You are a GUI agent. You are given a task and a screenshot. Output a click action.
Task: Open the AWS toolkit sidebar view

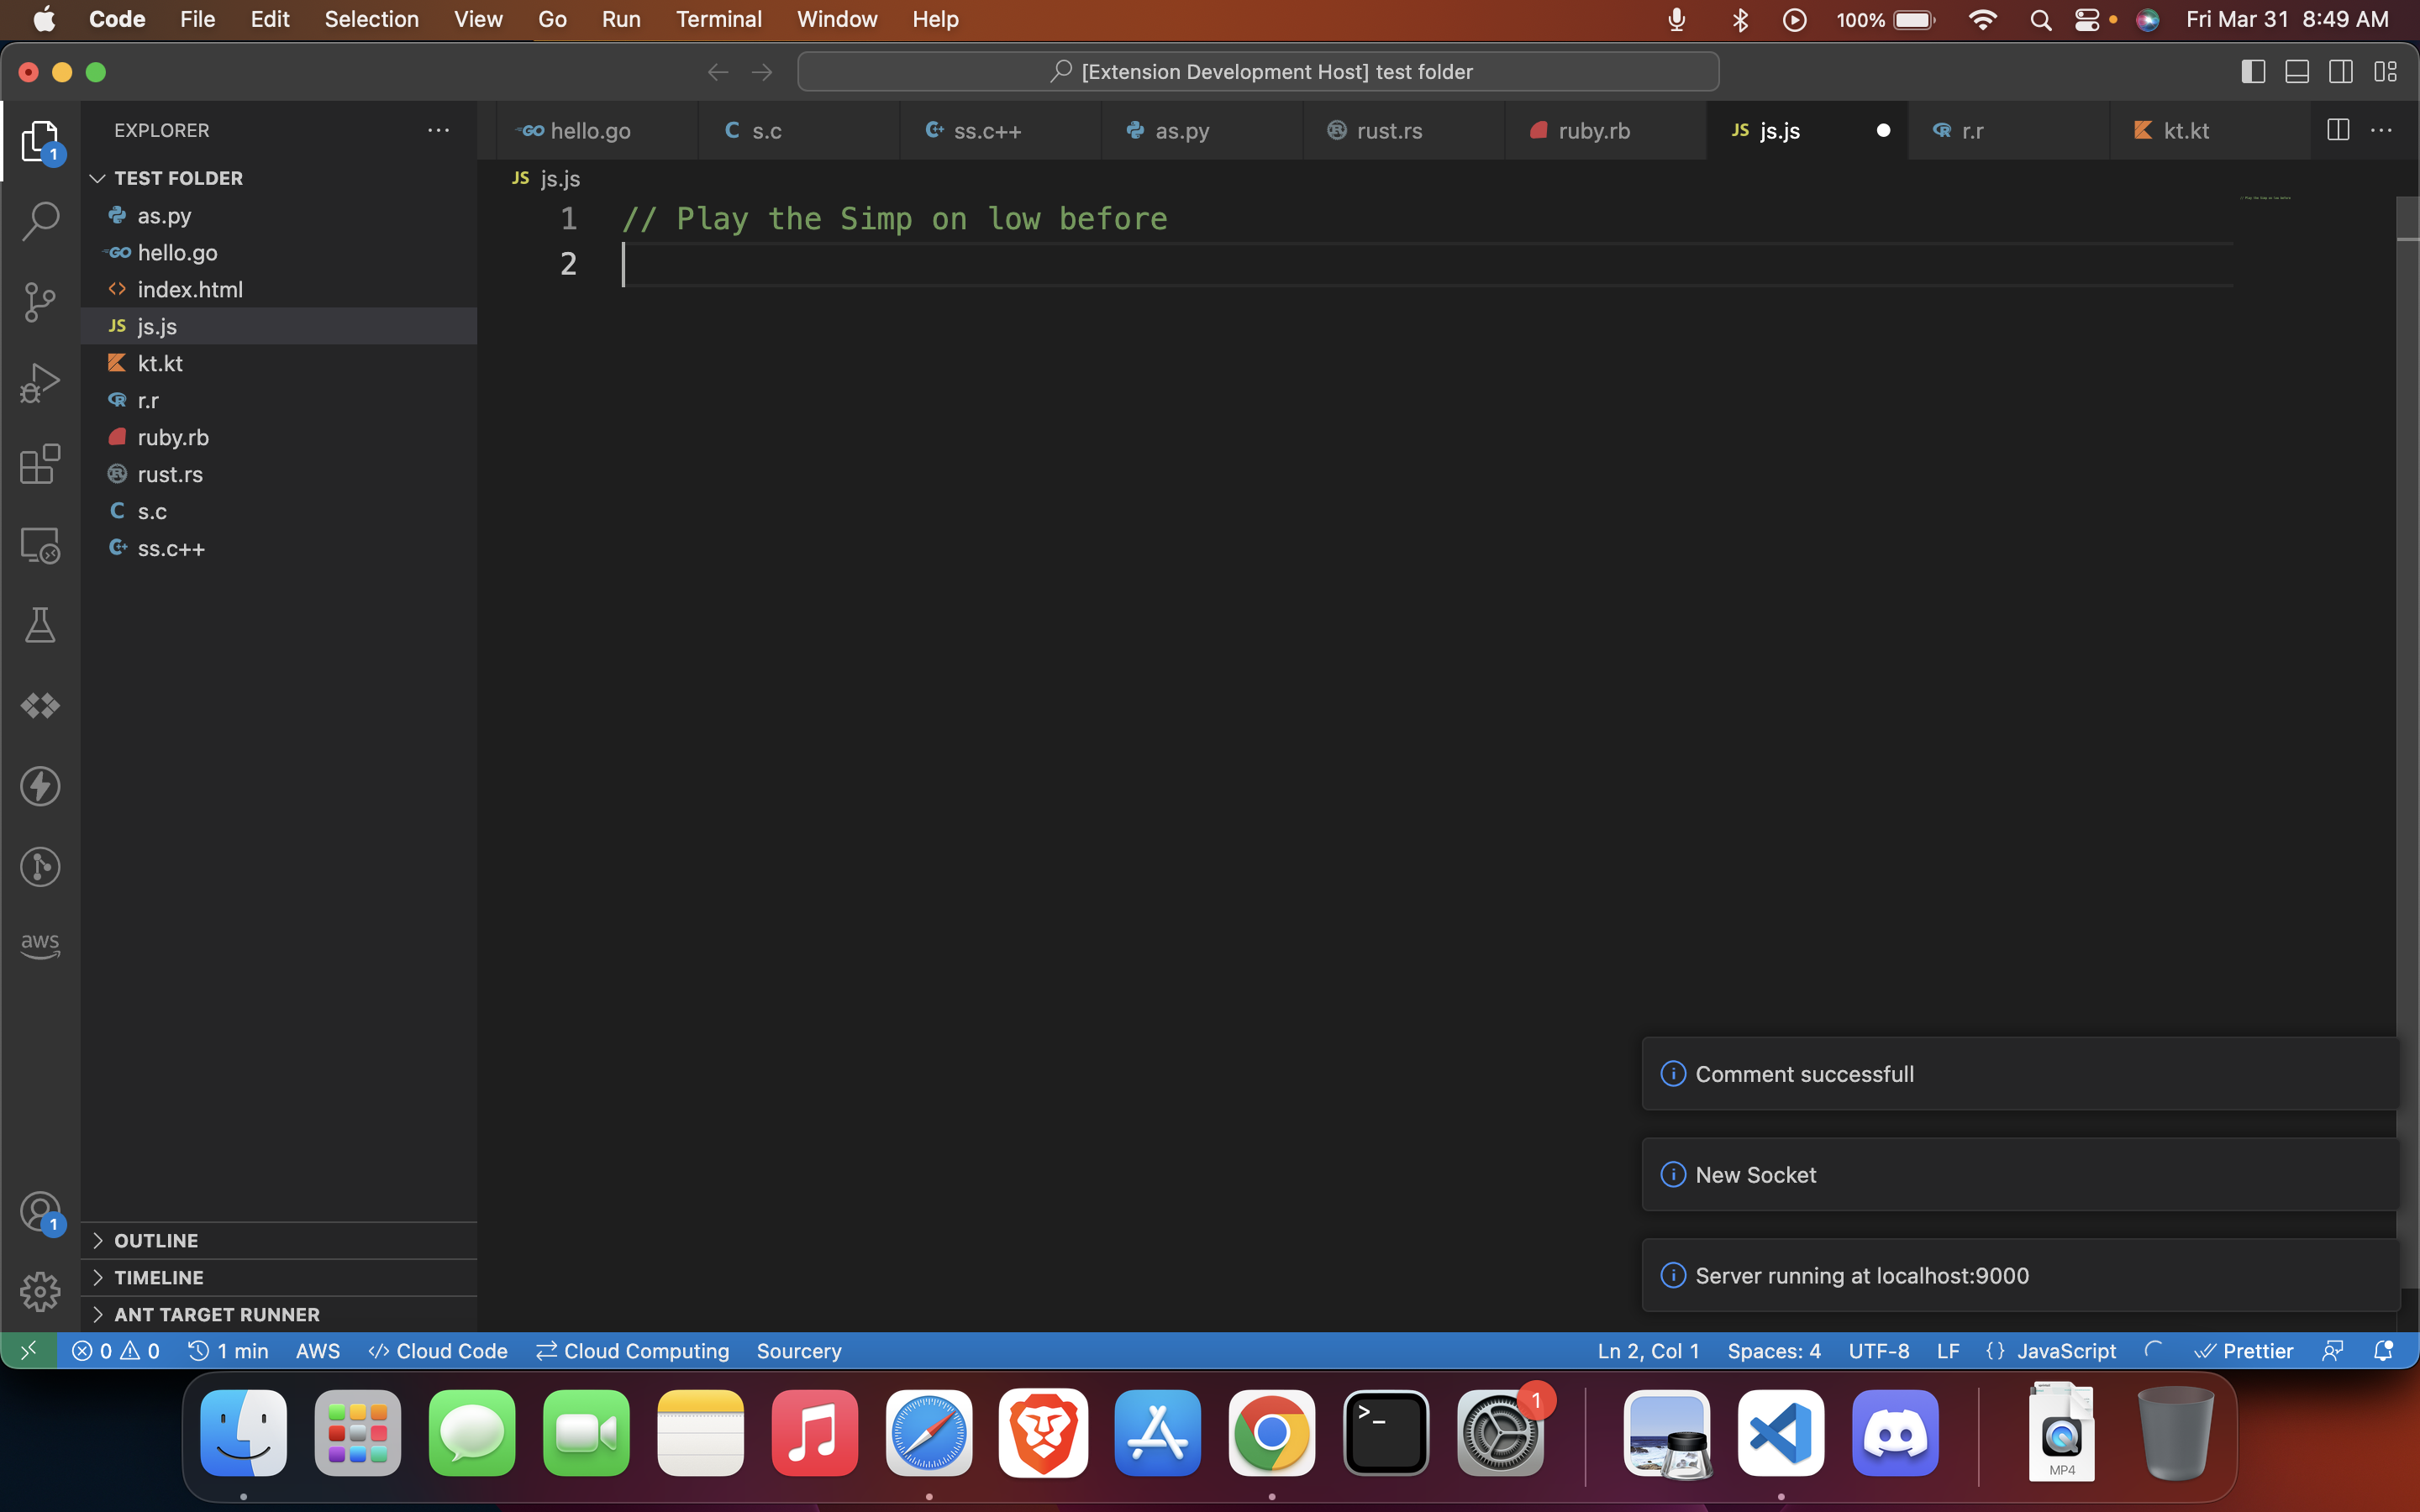coord(40,945)
